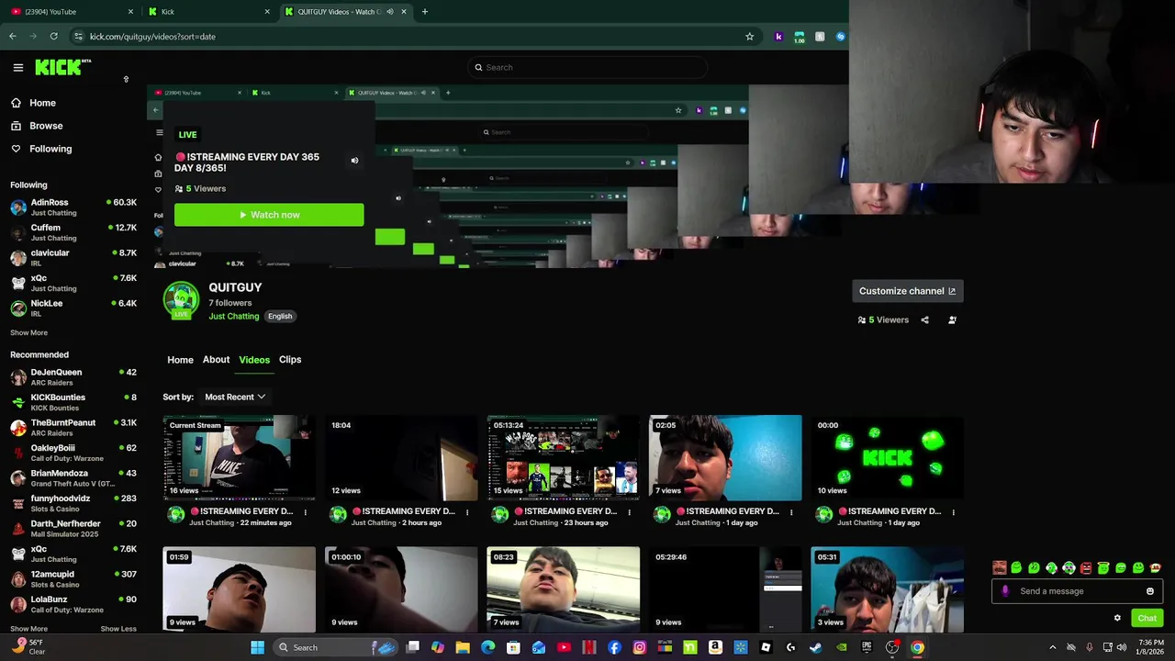Open options for the 2 hours ago video

coord(467,512)
